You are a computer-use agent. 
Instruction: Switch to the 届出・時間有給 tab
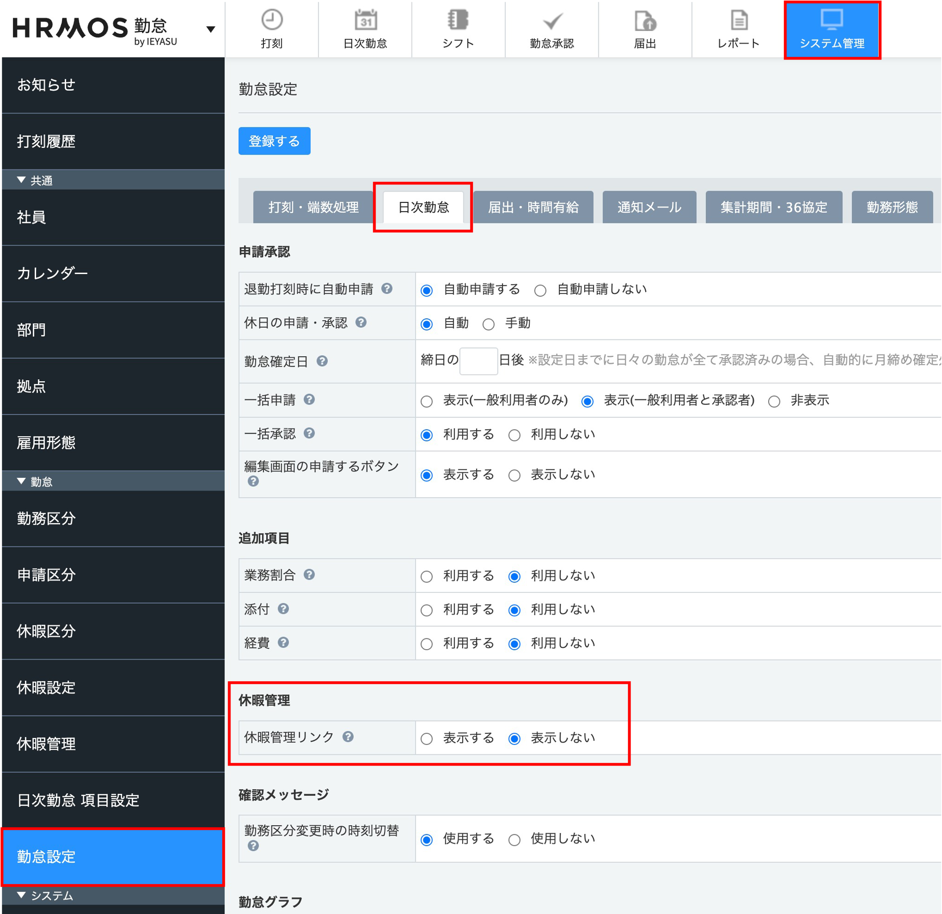[533, 207]
